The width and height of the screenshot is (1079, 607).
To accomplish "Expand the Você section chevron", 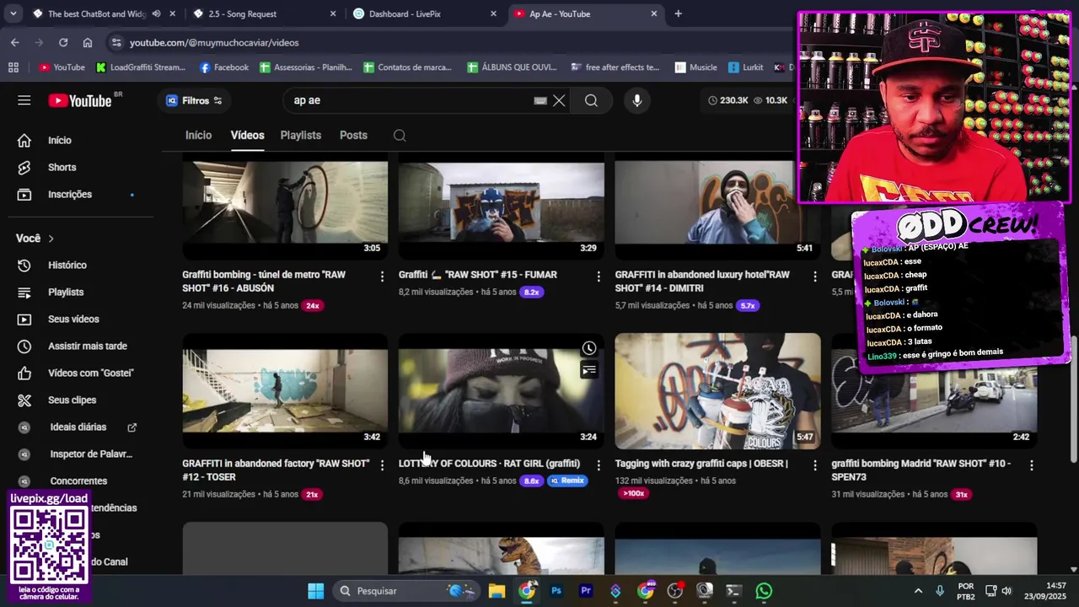I will click(x=51, y=239).
